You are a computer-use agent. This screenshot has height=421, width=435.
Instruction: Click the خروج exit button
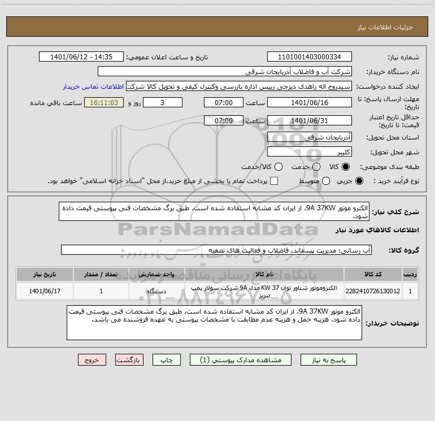point(92,360)
